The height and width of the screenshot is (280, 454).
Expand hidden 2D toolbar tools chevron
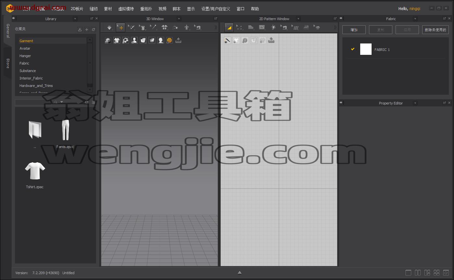[x=335, y=28]
